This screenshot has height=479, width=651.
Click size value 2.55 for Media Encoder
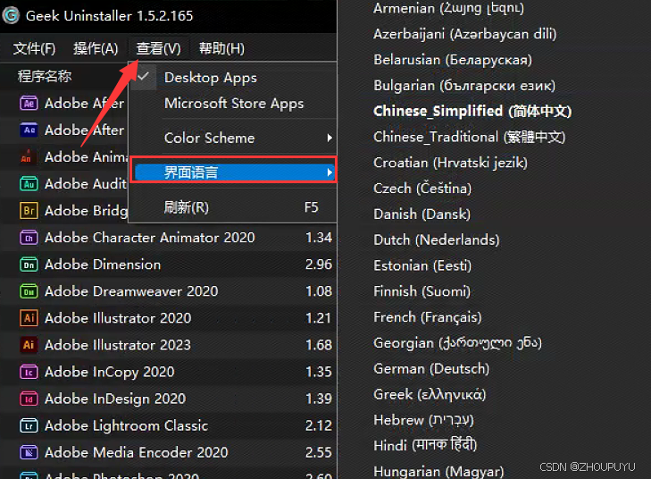(x=319, y=452)
